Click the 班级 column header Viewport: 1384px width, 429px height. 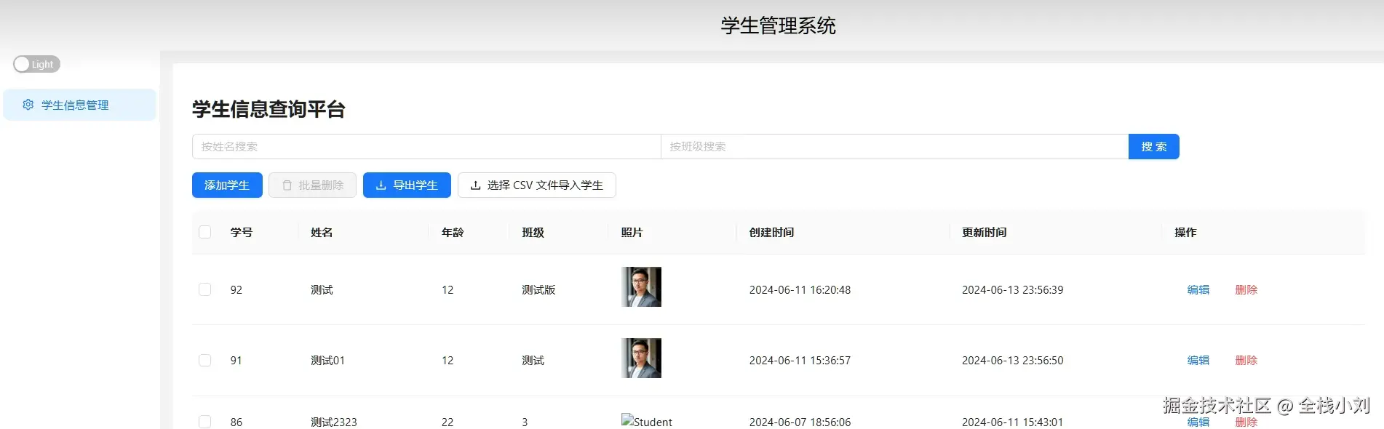[533, 232]
